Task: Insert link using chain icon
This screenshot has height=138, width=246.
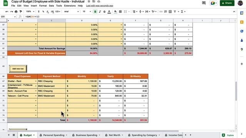Action: 161,11
